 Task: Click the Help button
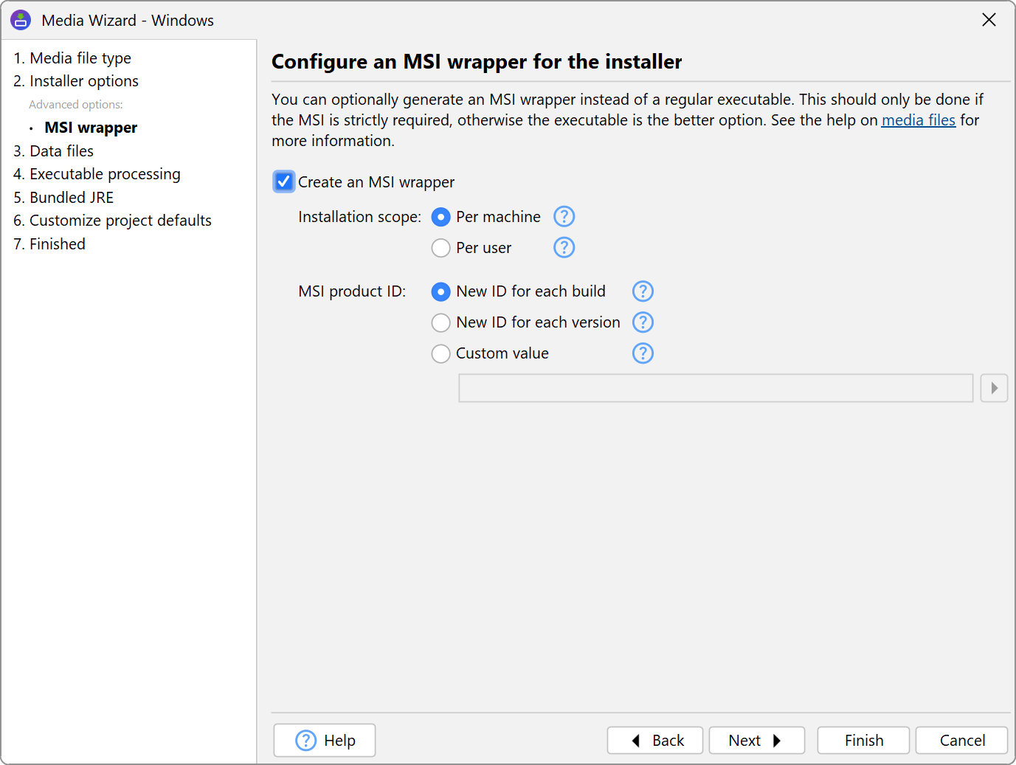325,740
